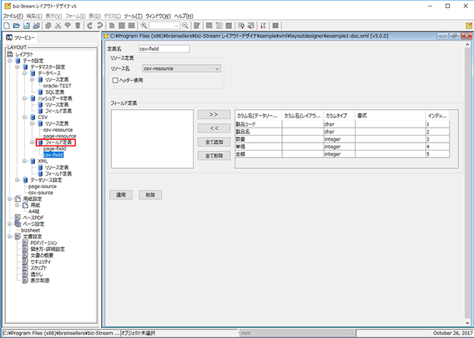The height and width of the screenshot is (338, 474).
Task: Click the 適用 apply button
Action: point(121,195)
